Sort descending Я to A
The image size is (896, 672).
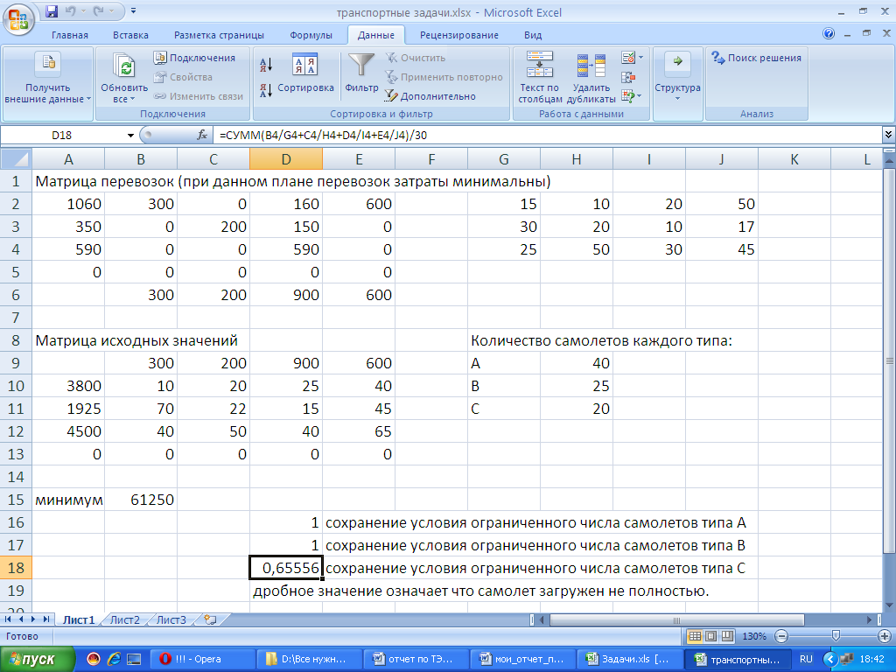pyautogui.click(x=266, y=90)
